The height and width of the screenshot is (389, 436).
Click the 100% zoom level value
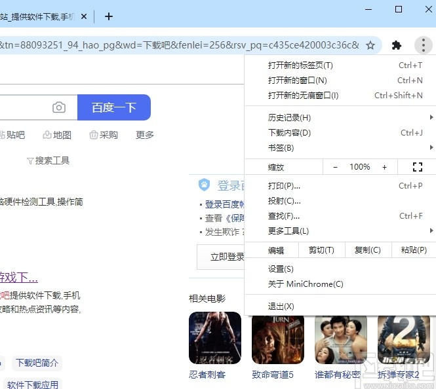click(360, 167)
